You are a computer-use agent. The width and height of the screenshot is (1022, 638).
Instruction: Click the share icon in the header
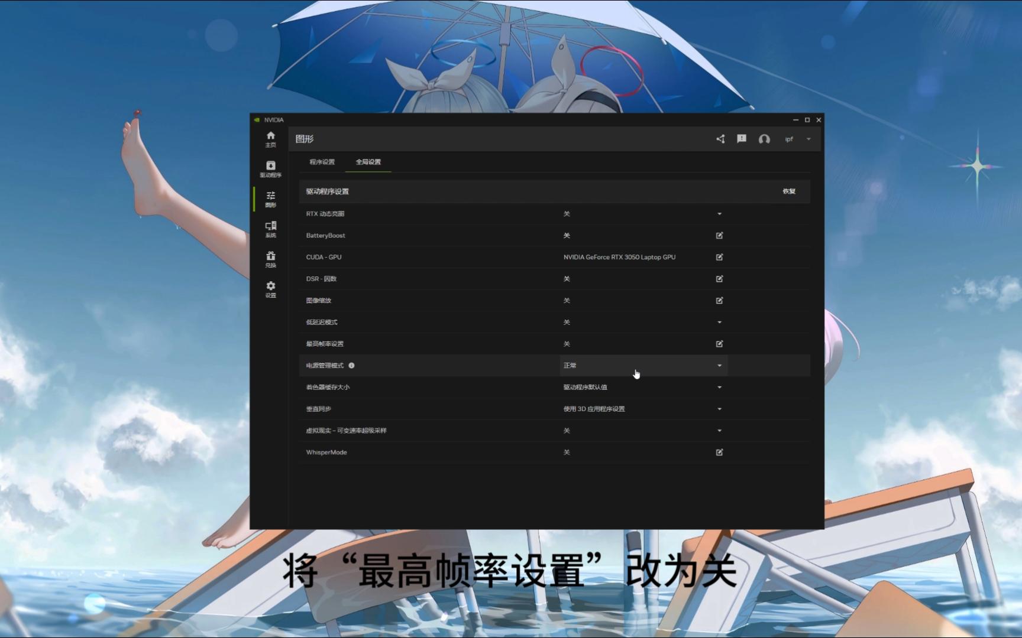pos(720,139)
